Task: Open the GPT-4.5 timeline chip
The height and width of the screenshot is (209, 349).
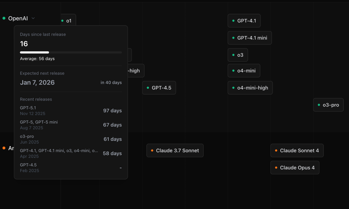Action: point(159,88)
